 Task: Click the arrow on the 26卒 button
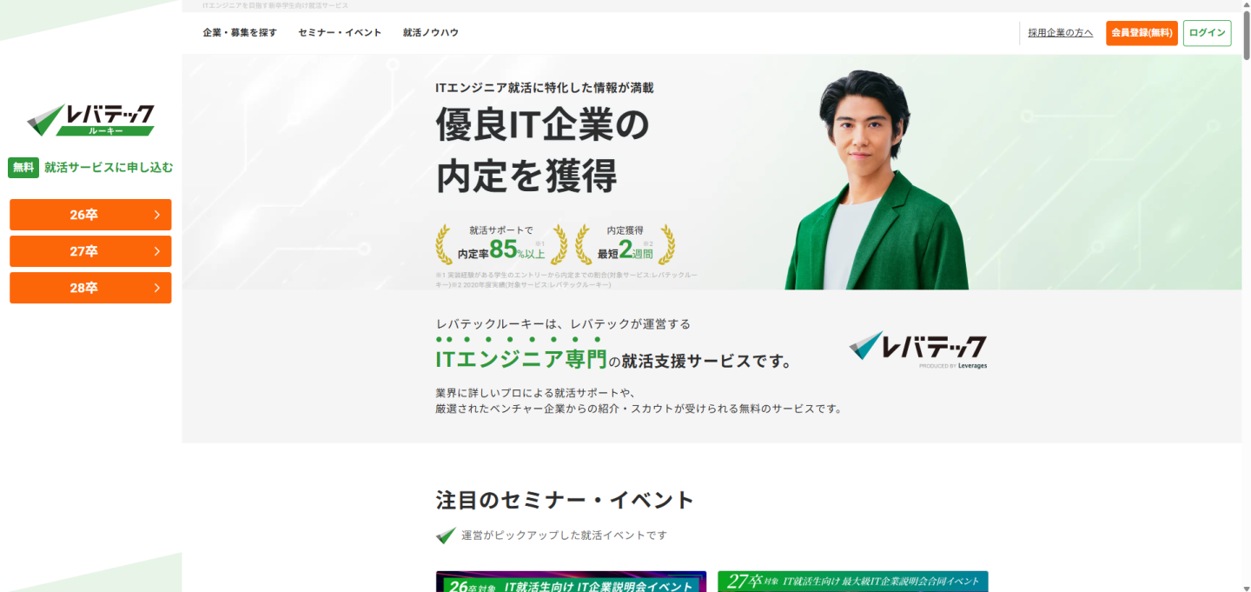(x=156, y=215)
